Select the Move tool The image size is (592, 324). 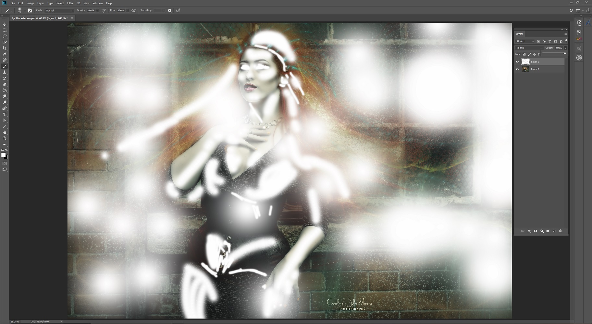(5, 24)
